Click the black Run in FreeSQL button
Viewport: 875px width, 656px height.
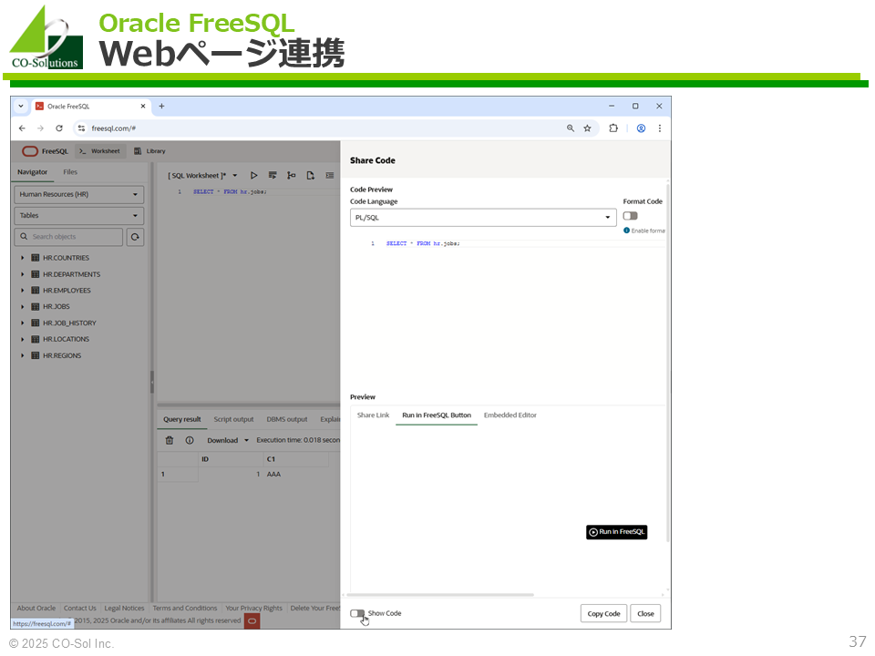(x=616, y=532)
